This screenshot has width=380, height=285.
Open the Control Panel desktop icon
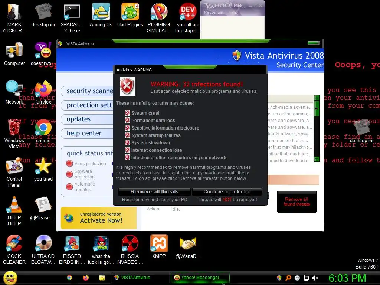point(14,172)
